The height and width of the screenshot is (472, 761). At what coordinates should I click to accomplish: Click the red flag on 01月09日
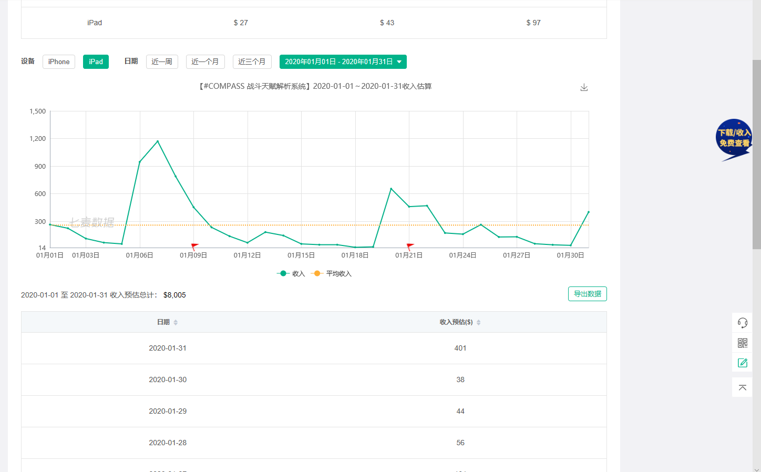[x=194, y=246]
